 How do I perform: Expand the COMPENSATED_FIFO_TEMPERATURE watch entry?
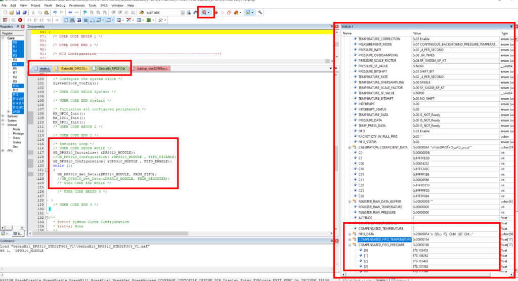click(350, 239)
